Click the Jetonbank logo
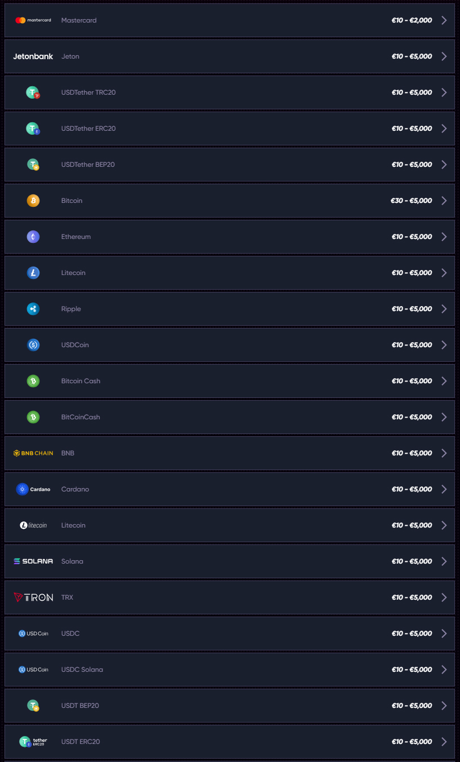This screenshot has height=762, width=460. point(33,56)
